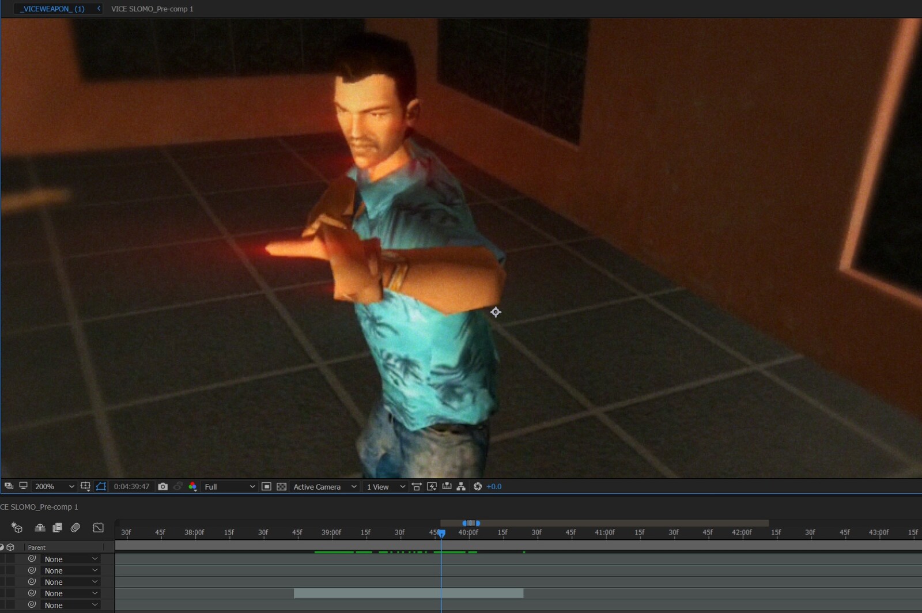This screenshot has height=613, width=922.
Task: Click the Parent column header
Action: pyautogui.click(x=36, y=547)
